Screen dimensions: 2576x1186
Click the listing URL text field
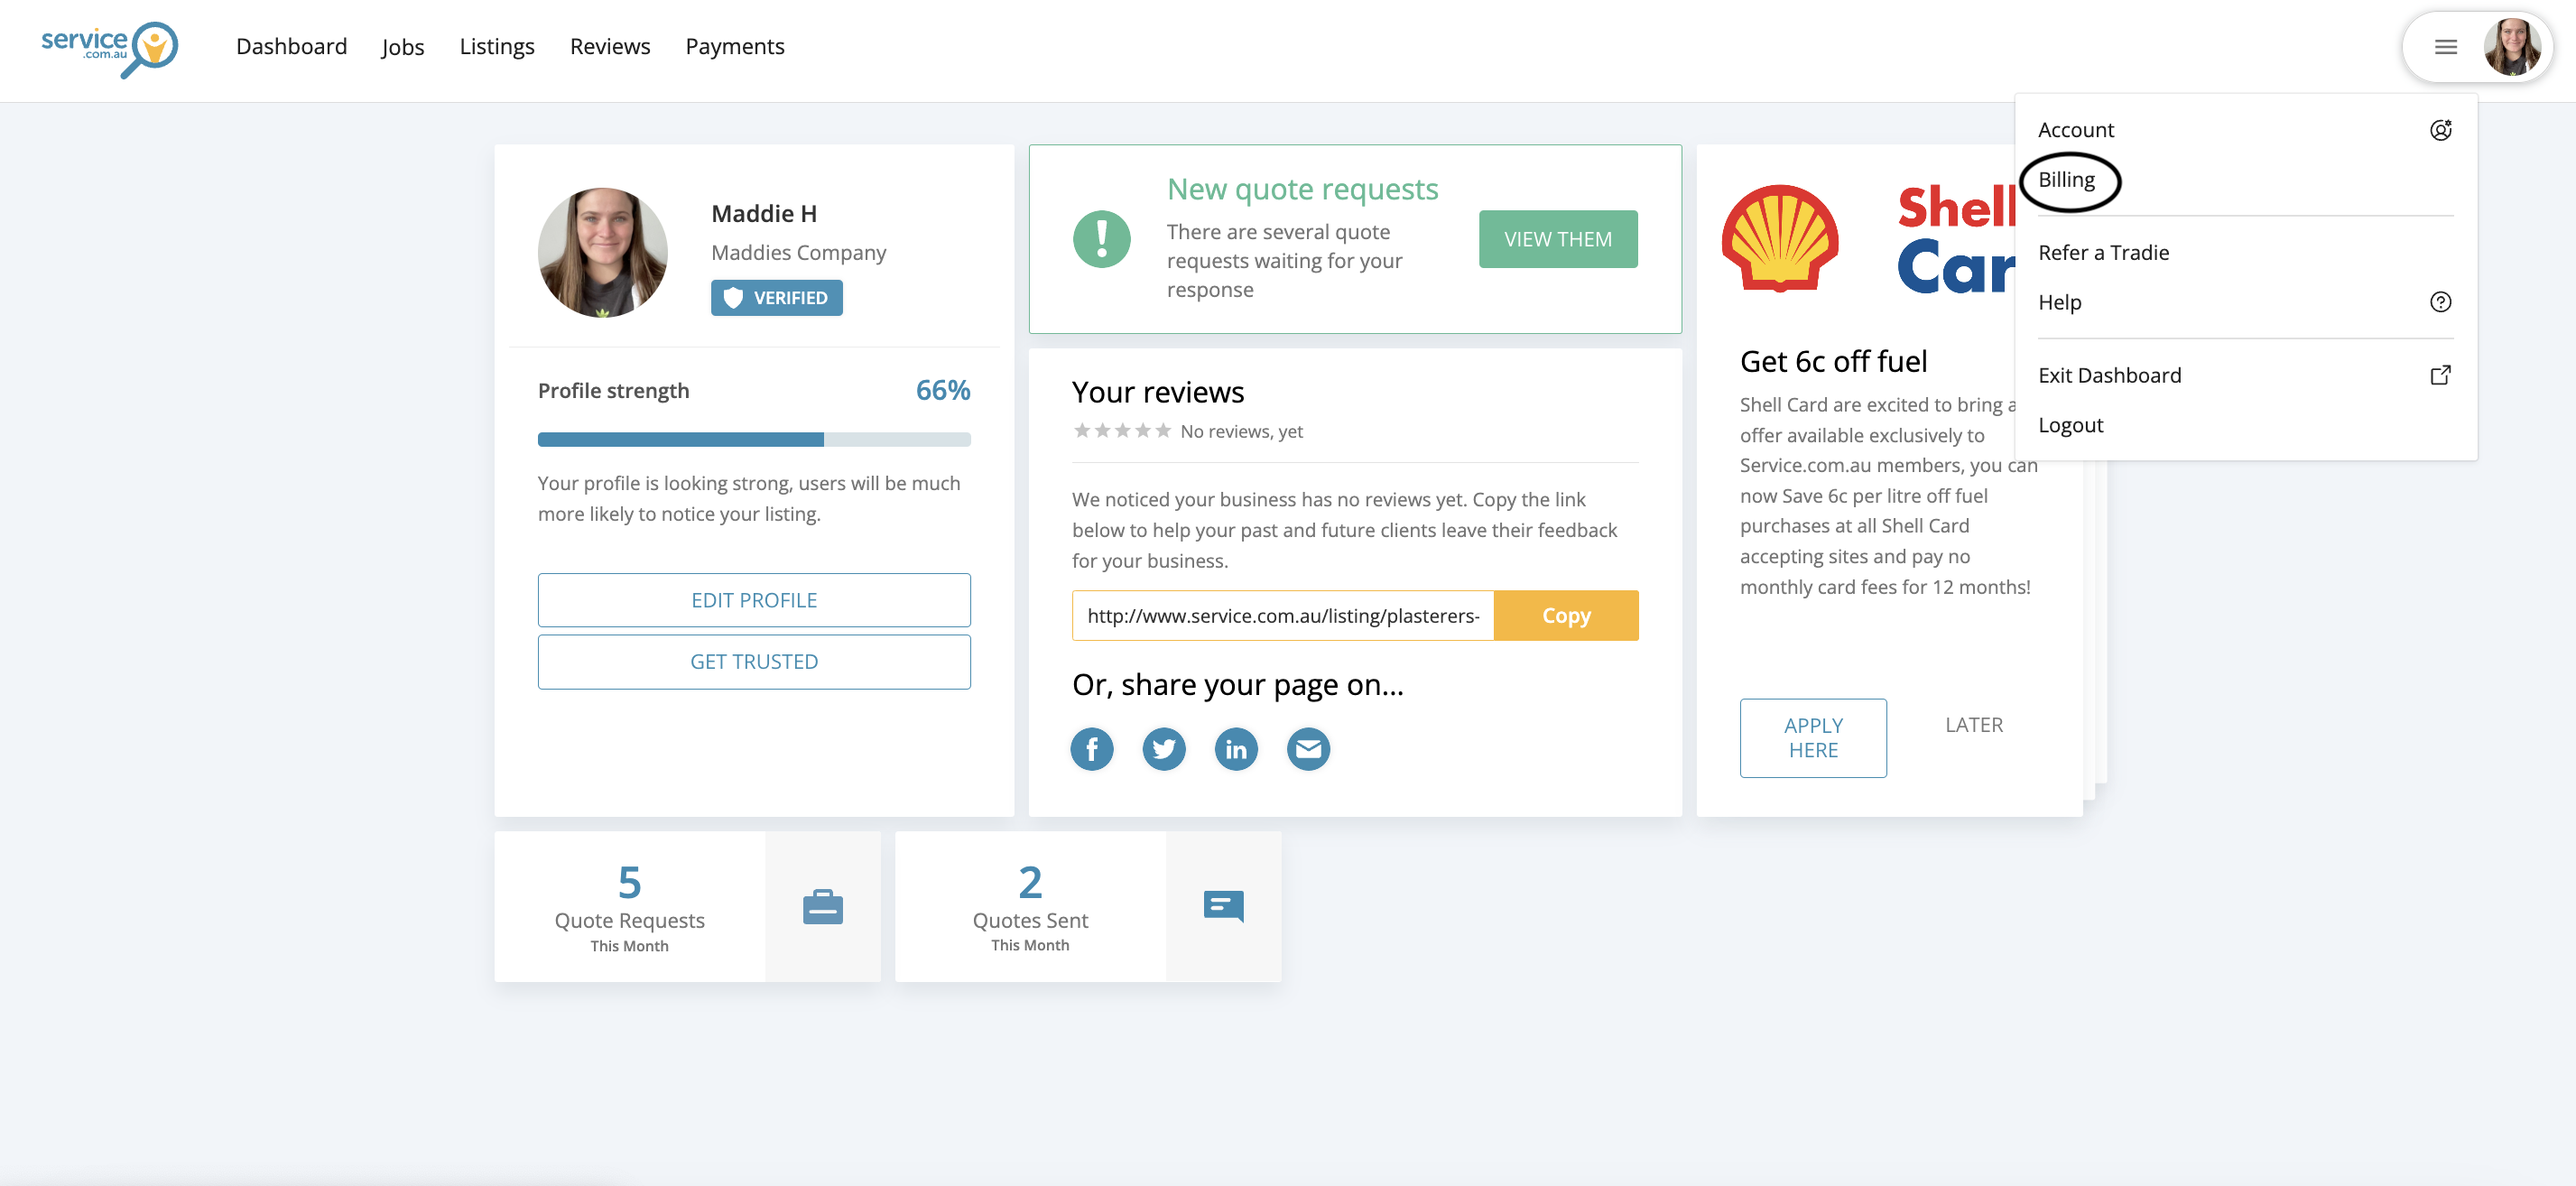pos(1282,616)
